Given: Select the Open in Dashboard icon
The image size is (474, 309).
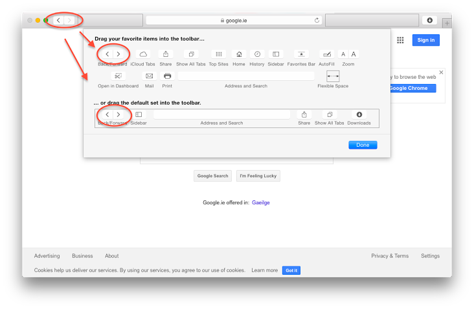Looking at the screenshot, I should click(x=119, y=76).
